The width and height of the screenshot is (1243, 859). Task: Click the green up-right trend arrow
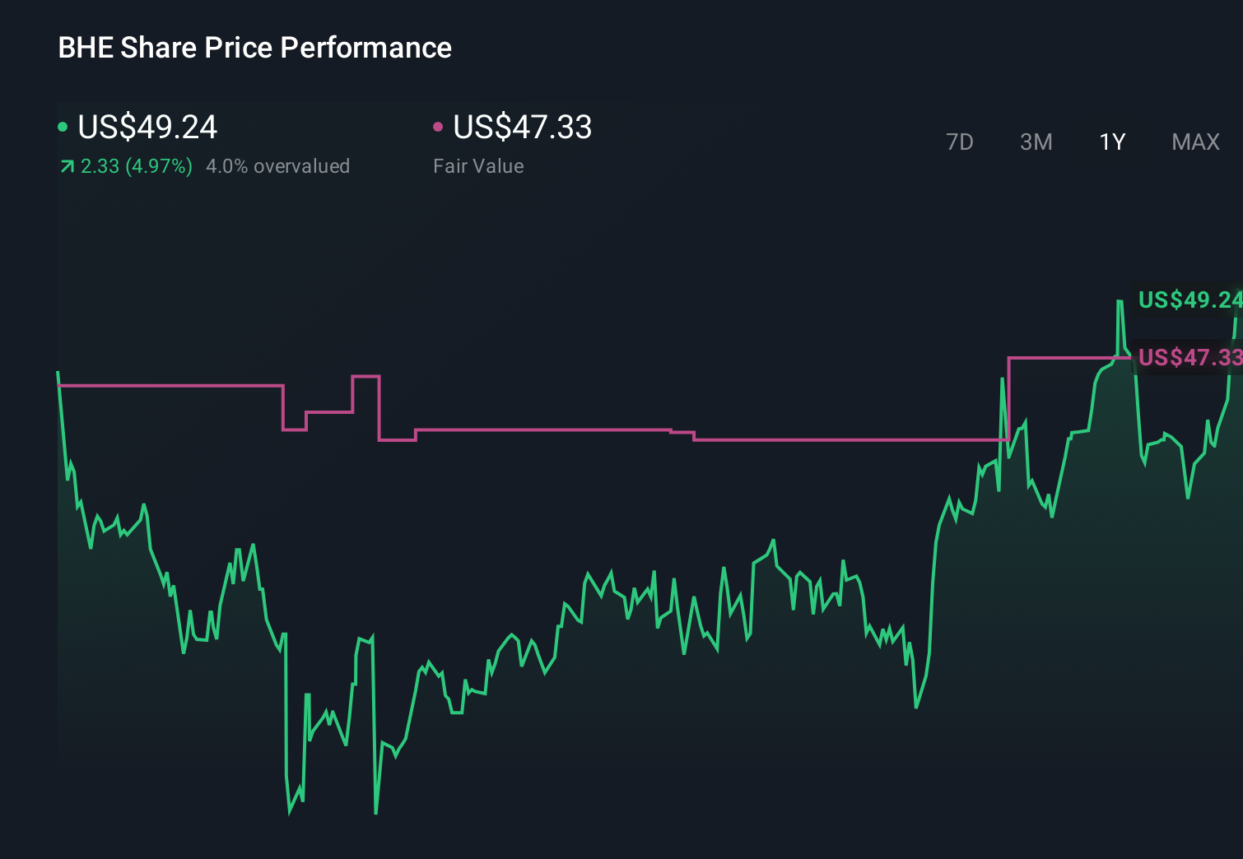67,167
